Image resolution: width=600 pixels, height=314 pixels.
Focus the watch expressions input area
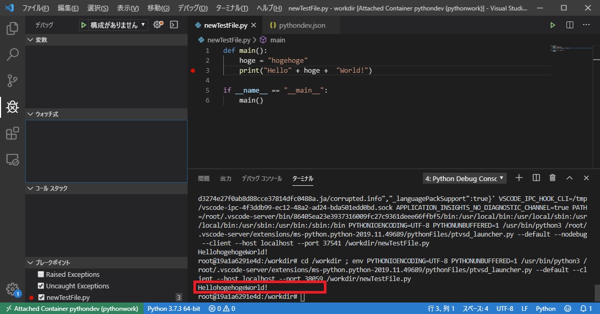point(106,151)
